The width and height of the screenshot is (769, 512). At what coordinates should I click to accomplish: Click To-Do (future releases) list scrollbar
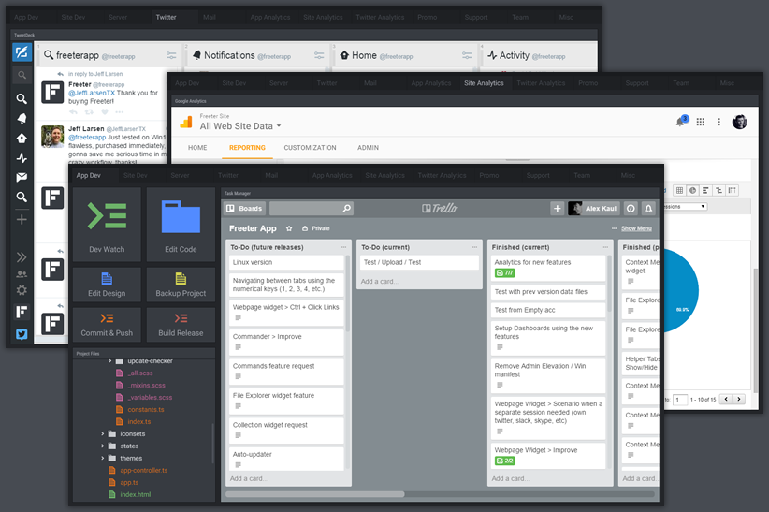(x=347, y=294)
